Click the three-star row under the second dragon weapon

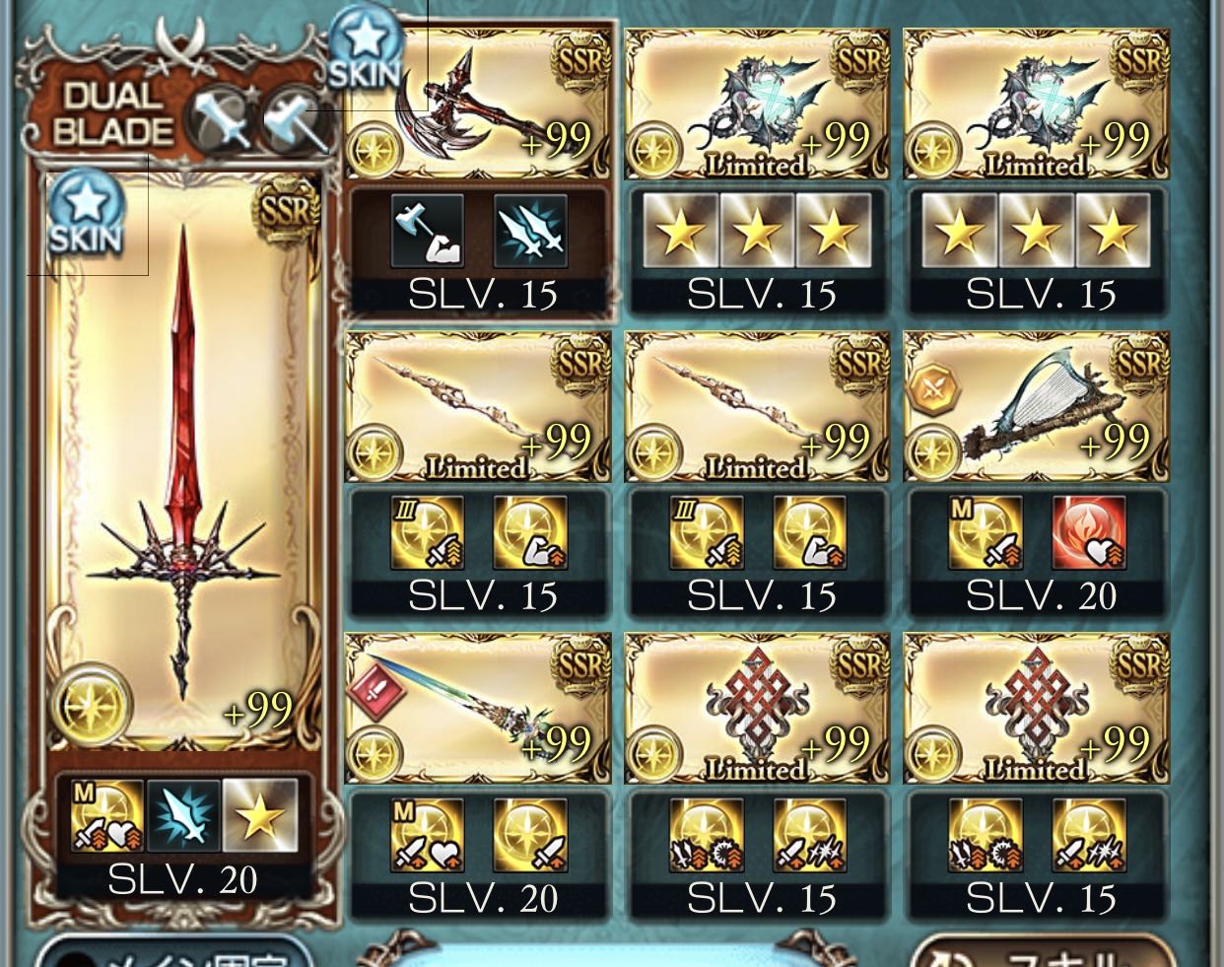coord(1036,231)
